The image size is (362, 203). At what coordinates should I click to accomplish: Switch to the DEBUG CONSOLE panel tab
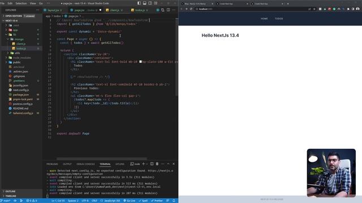click(85, 164)
